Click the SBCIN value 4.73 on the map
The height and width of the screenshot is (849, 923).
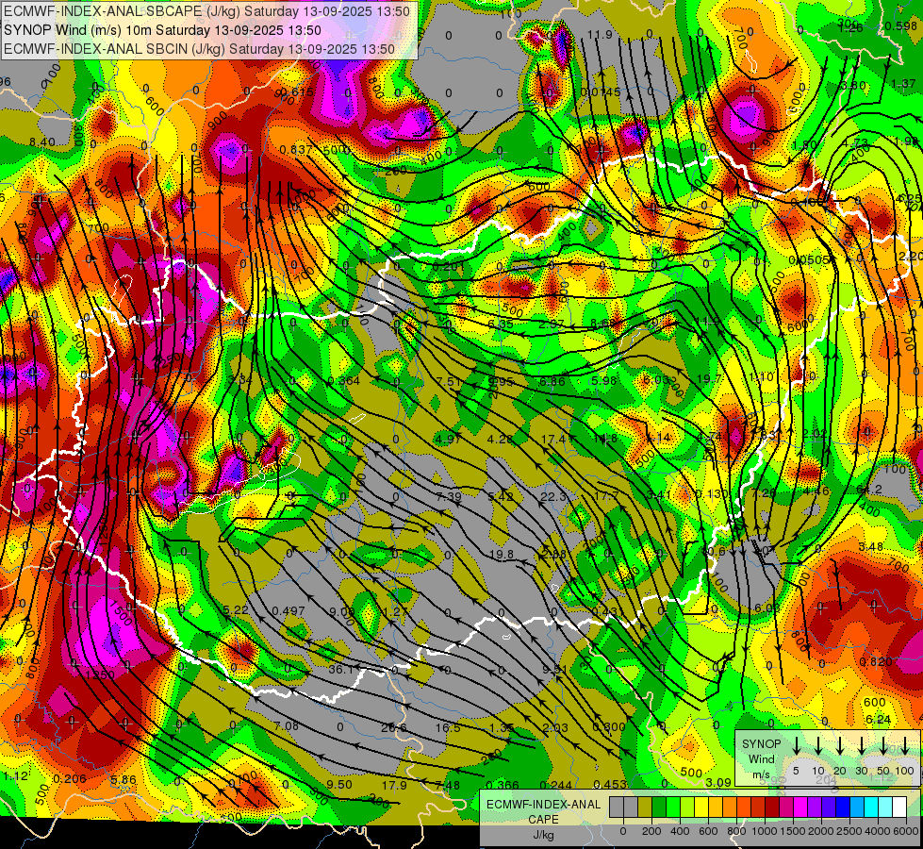pos(855,143)
